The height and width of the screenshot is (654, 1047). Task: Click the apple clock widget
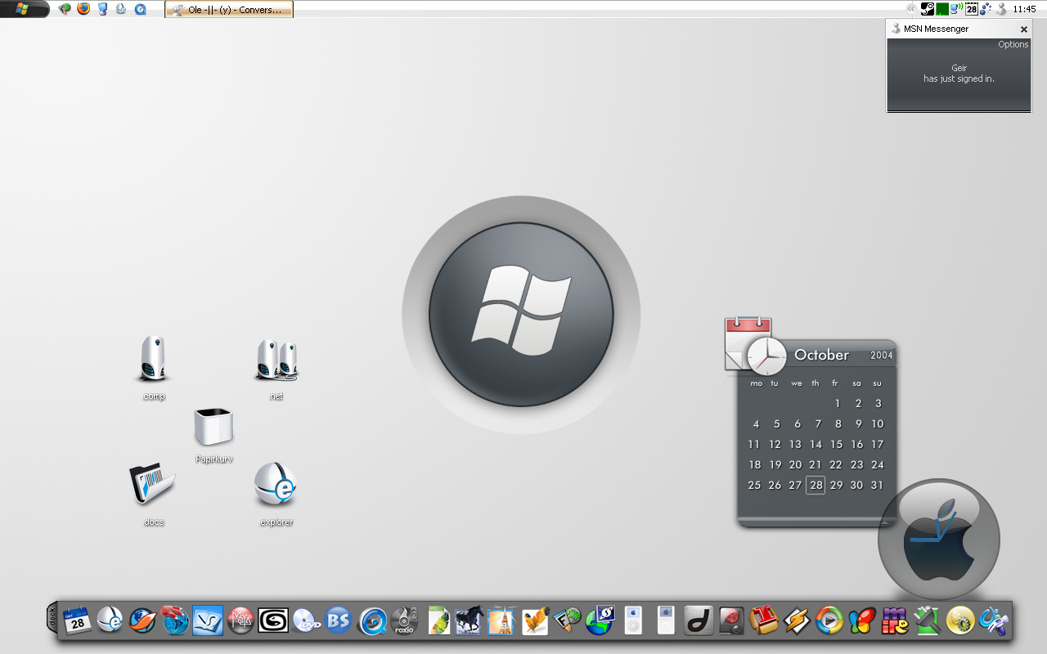[x=939, y=539]
